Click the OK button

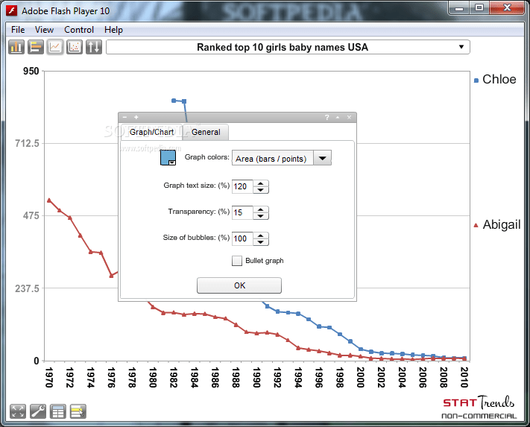[239, 285]
